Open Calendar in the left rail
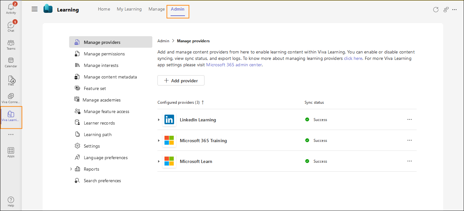Viewport: 464px width, 211px height. (x=11, y=62)
